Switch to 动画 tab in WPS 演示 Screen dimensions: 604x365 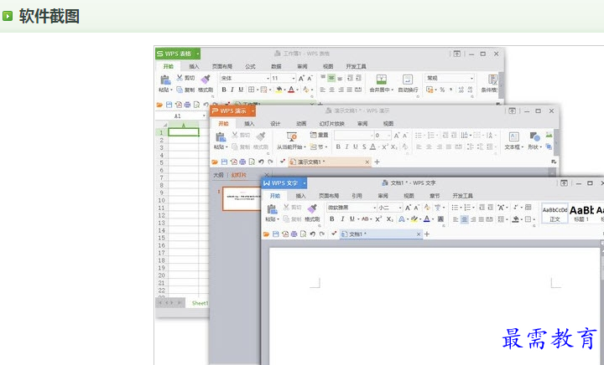[301, 124]
